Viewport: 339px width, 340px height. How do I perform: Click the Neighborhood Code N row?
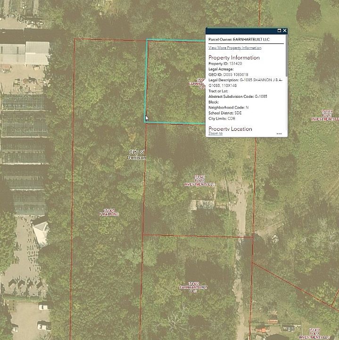(228, 108)
